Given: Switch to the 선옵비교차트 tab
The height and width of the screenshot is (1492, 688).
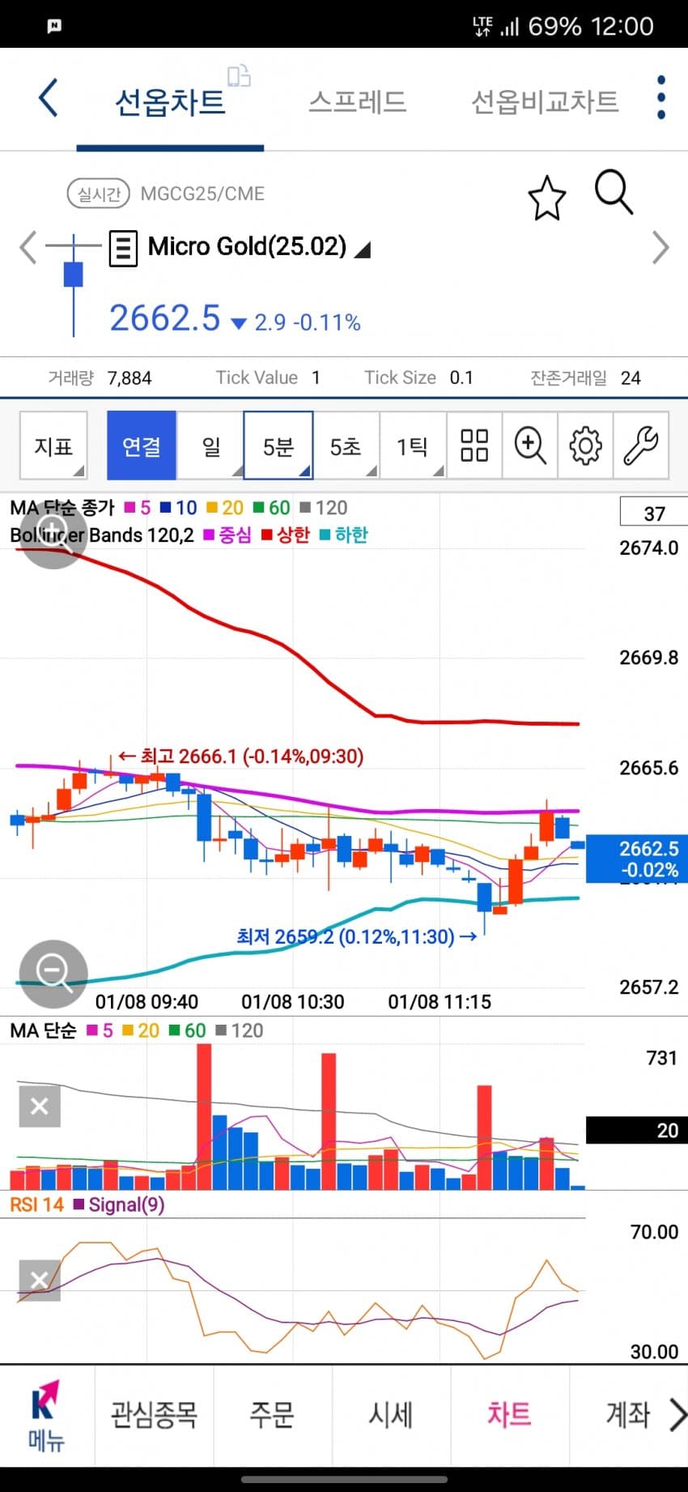Looking at the screenshot, I should pyautogui.click(x=545, y=101).
